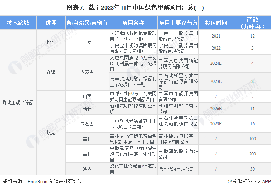Select the 进展 column header
This screenshot has width=271, height=189.
[x=51, y=23]
